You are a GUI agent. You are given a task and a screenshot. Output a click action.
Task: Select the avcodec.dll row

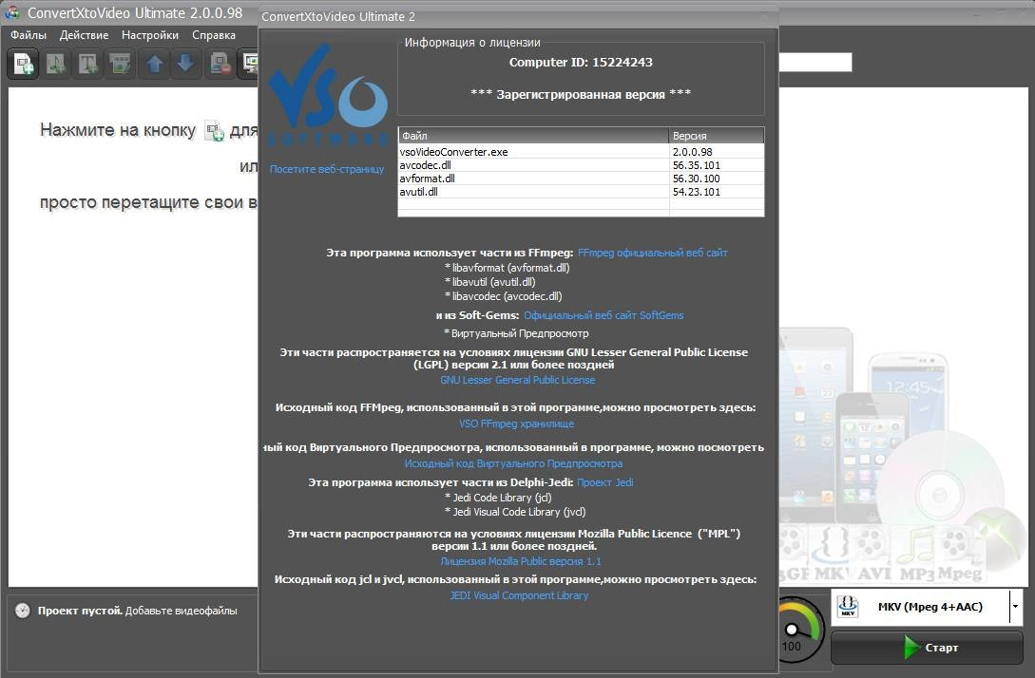pos(581,165)
